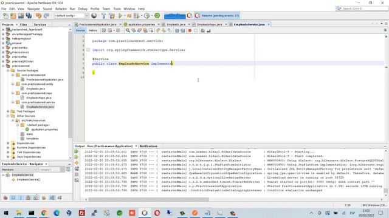Screen dimensions: 389x218
Task: Expand the Test Packages node
Action: coord(8,111)
